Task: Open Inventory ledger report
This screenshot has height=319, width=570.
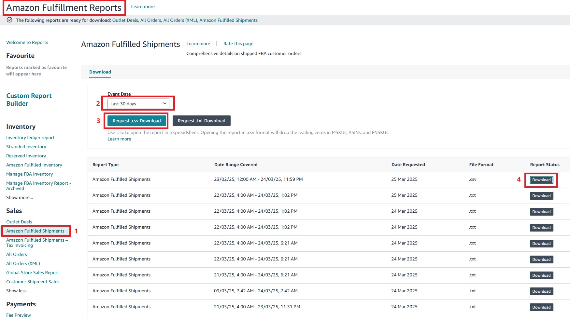Action: (30, 138)
